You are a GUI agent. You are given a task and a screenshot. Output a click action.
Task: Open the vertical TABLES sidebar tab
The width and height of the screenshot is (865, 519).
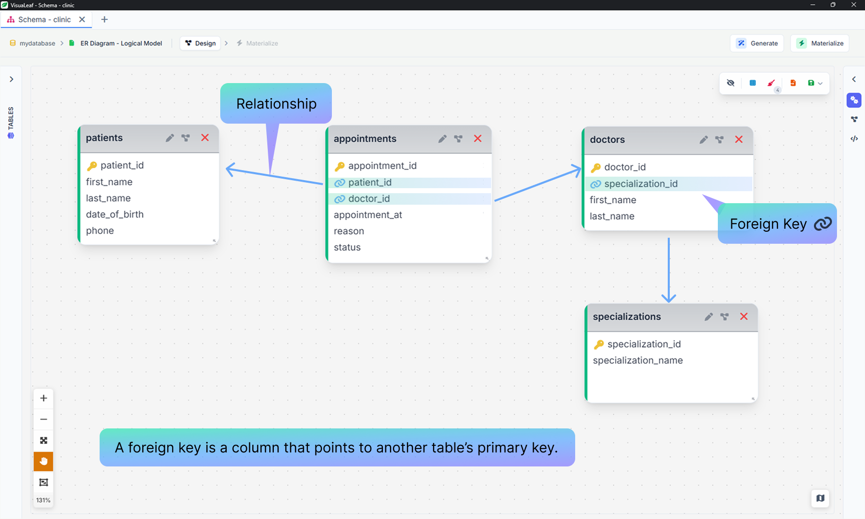point(11,123)
